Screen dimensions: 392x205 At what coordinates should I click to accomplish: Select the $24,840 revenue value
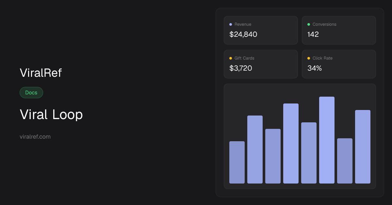click(x=243, y=34)
